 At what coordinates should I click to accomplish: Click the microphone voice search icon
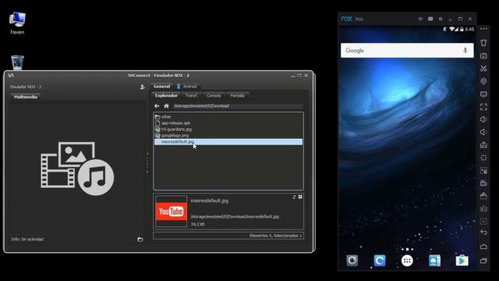(x=465, y=51)
